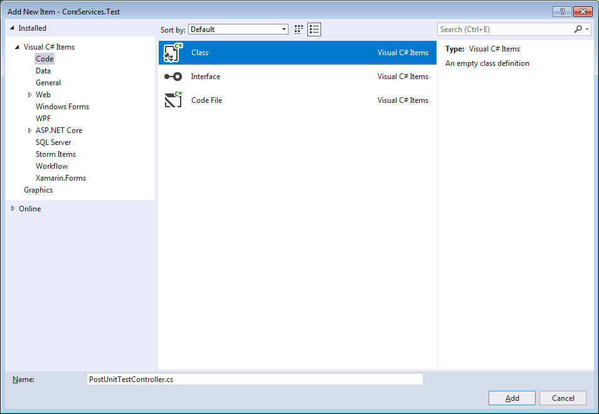Switch to small icons grid view
Image resolution: width=599 pixels, height=414 pixels.
(x=299, y=29)
